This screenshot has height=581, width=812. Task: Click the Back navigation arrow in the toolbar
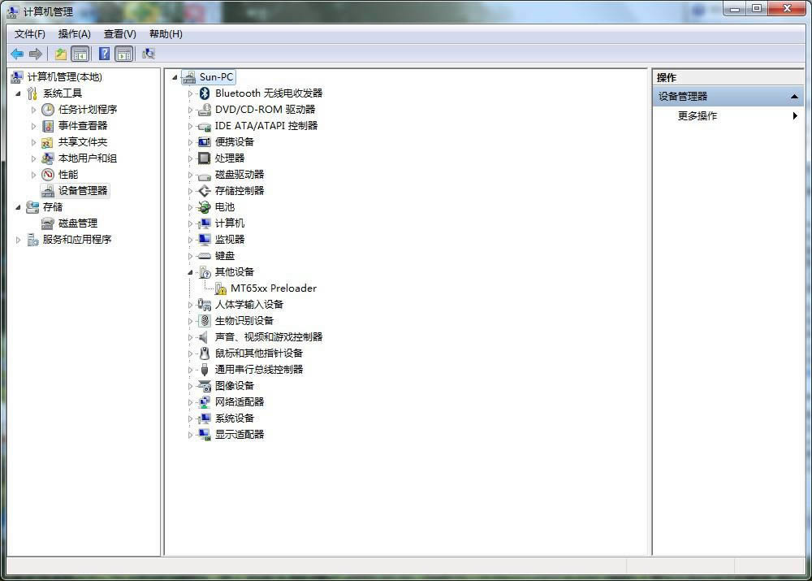point(16,54)
